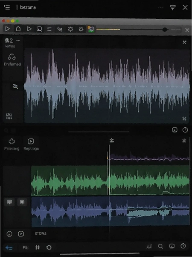Click the white playhead line on timeline

point(109,170)
